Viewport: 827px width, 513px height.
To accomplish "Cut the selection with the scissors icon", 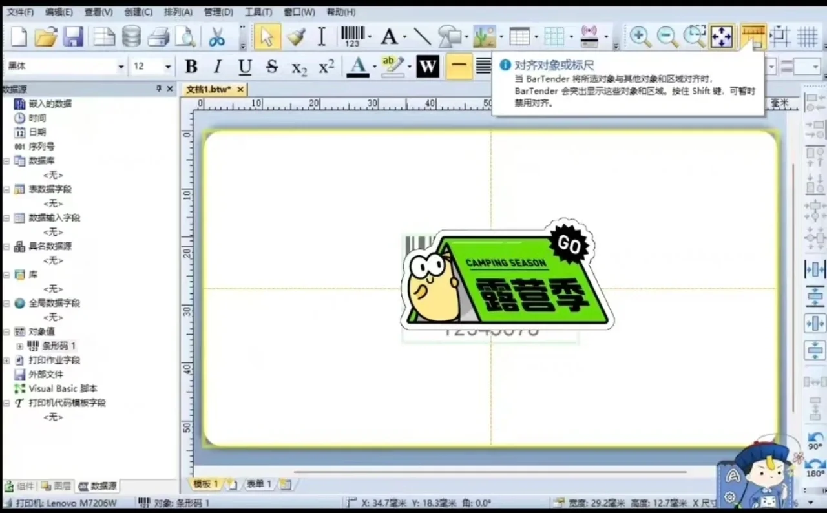I will pyautogui.click(x=216, y=36).
